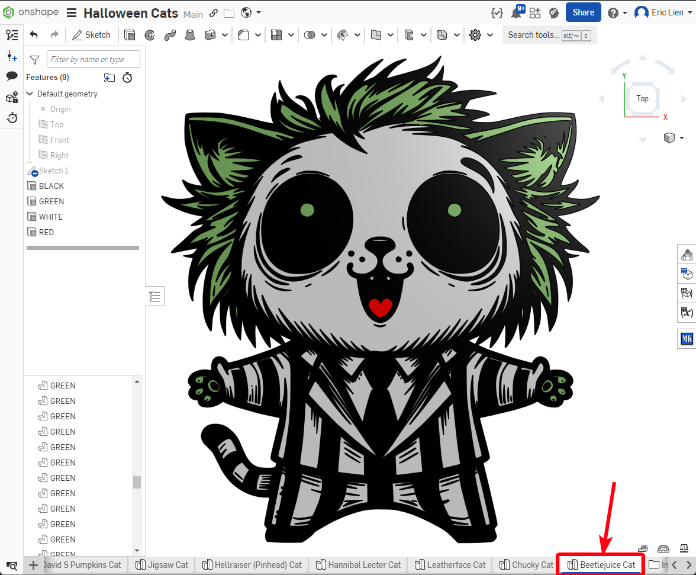
Task: Click the onshape logo
Action: [x=31, y=12]
